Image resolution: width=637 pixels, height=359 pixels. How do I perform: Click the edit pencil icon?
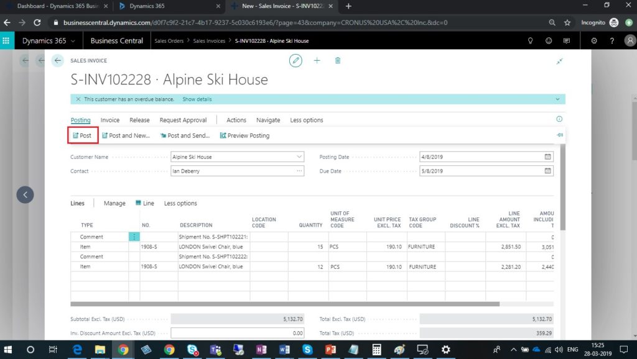point(296,60)
